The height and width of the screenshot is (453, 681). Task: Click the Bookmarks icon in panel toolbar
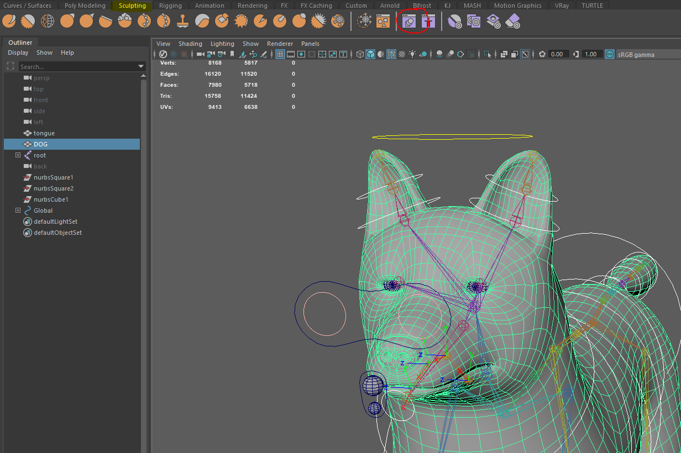(232, 54)
